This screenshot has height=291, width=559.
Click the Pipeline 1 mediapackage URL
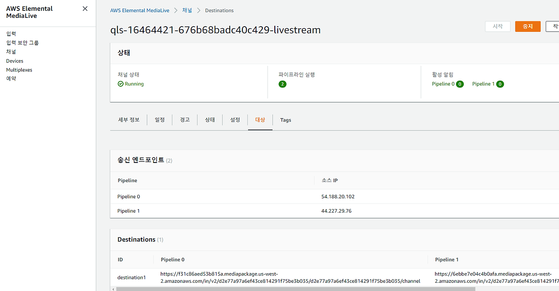497,277
